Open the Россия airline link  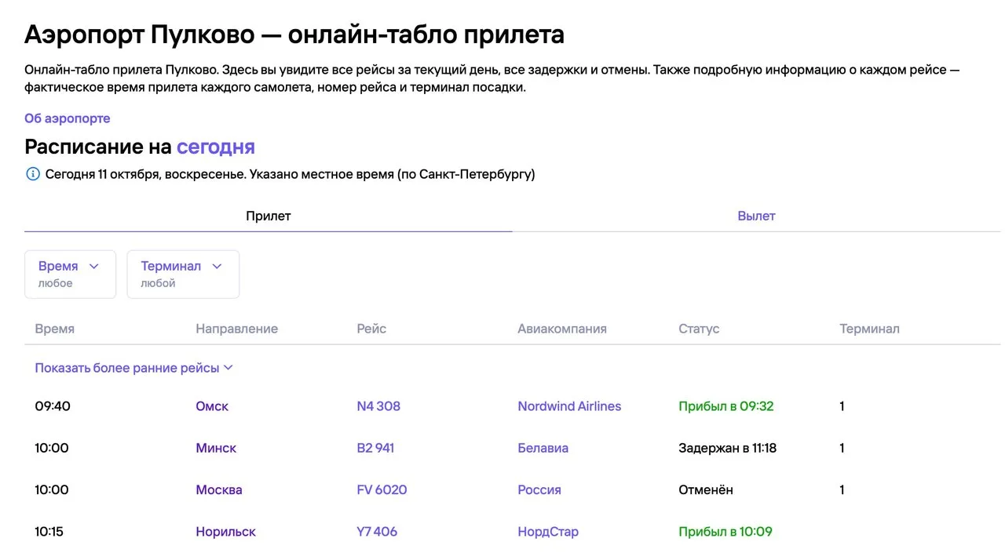539,489
